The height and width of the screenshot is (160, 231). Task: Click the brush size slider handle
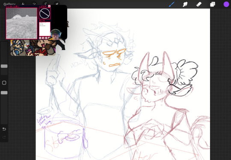[x=4, y=66]
